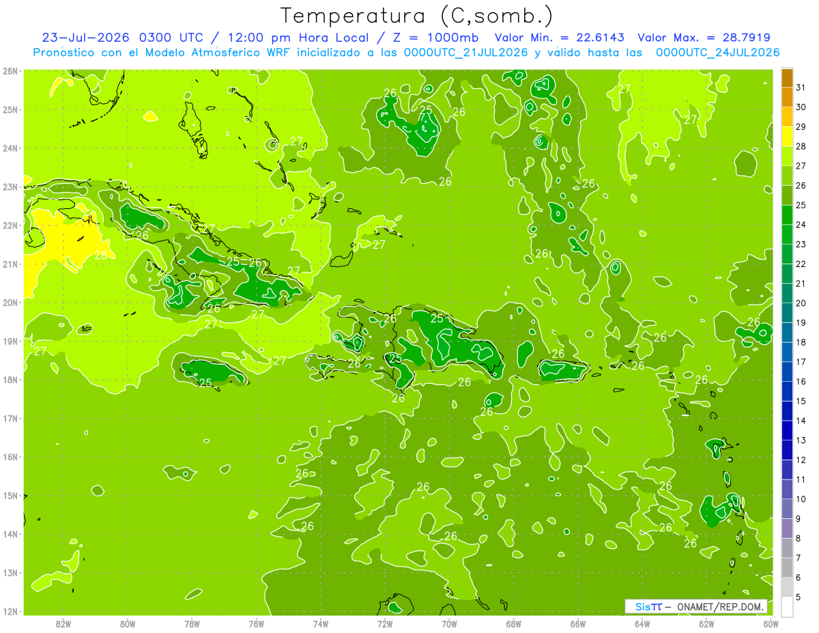This screenshot has height=633, width=819.
Task: Click the "68W" longitude axis label
Action: [x=513, y=623]
